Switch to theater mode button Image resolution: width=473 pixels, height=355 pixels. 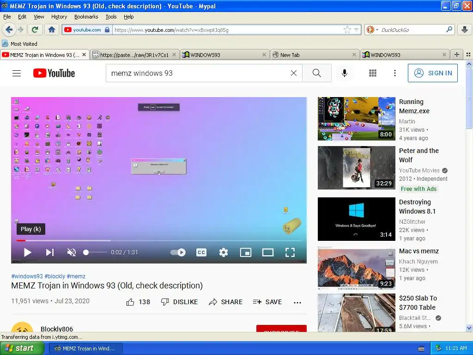pyautogui.click(x=267, y=252)
